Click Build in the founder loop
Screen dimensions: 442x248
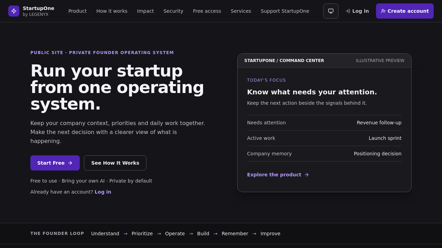(x=203, y=234)
